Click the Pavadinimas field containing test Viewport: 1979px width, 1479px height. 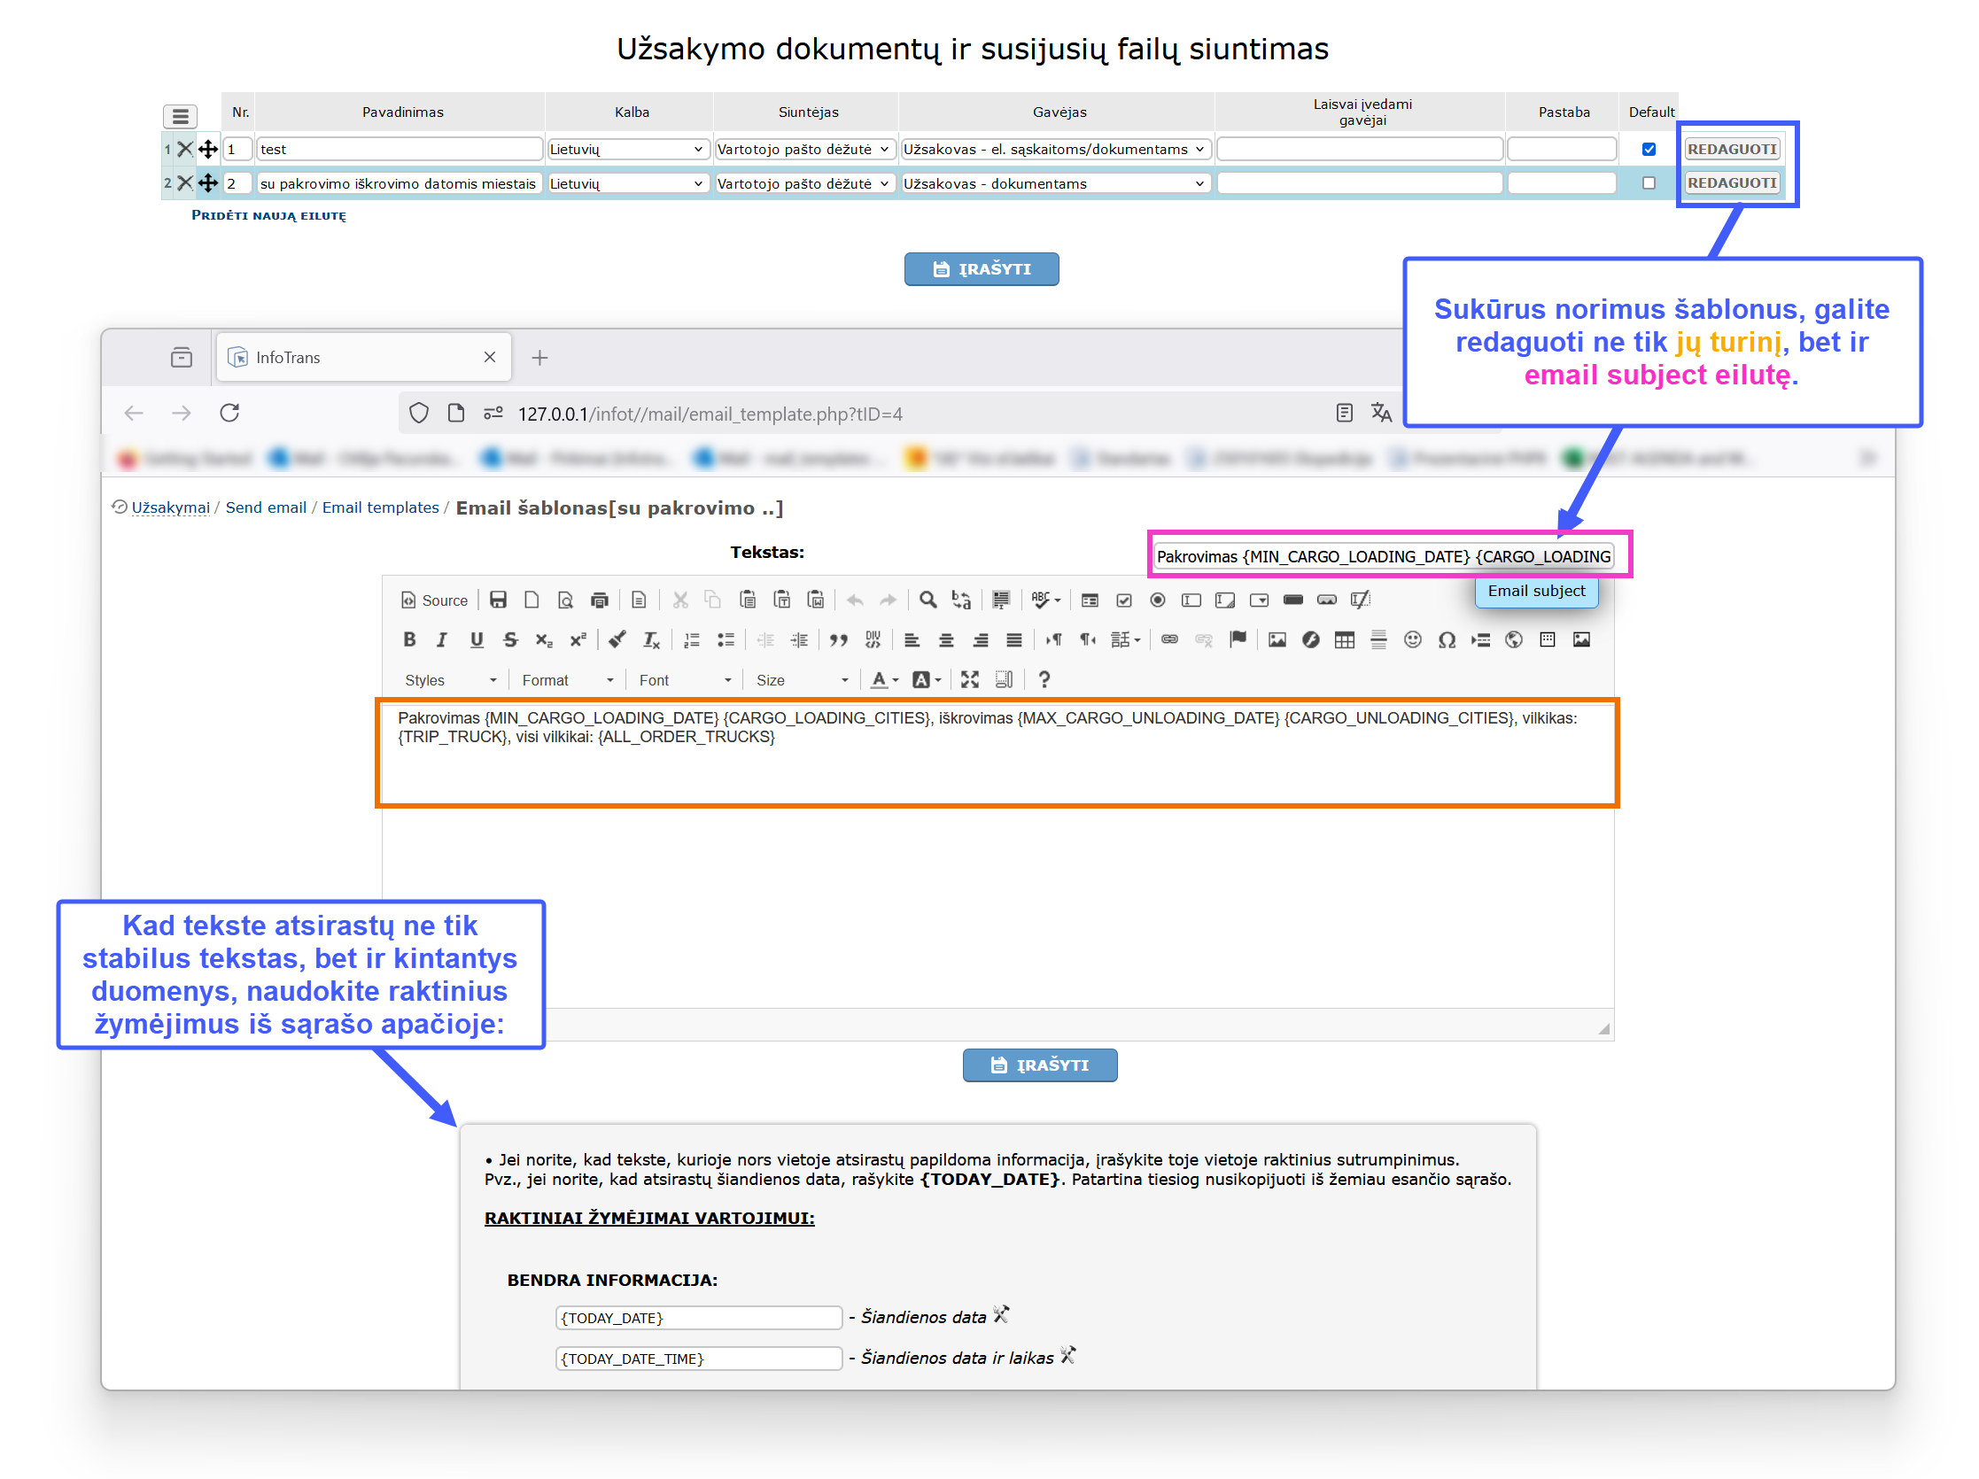[399, 150]
